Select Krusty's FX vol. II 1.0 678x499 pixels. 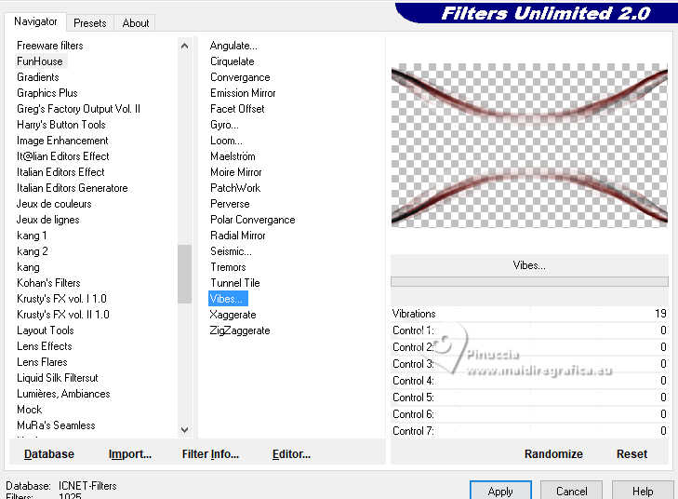(62, 315)
